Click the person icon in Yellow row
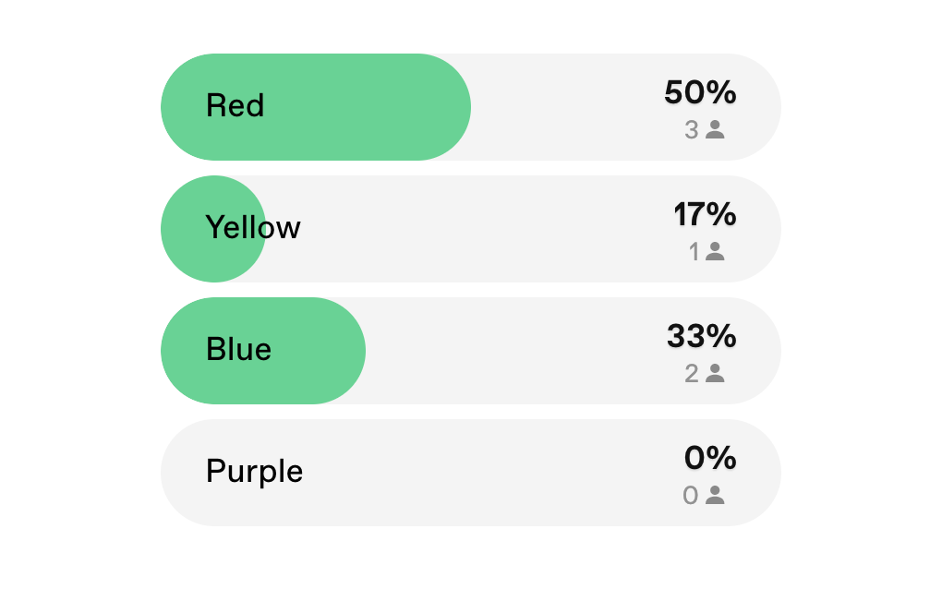The width and height of the screenshot is (942, 589). click(714, 251)
